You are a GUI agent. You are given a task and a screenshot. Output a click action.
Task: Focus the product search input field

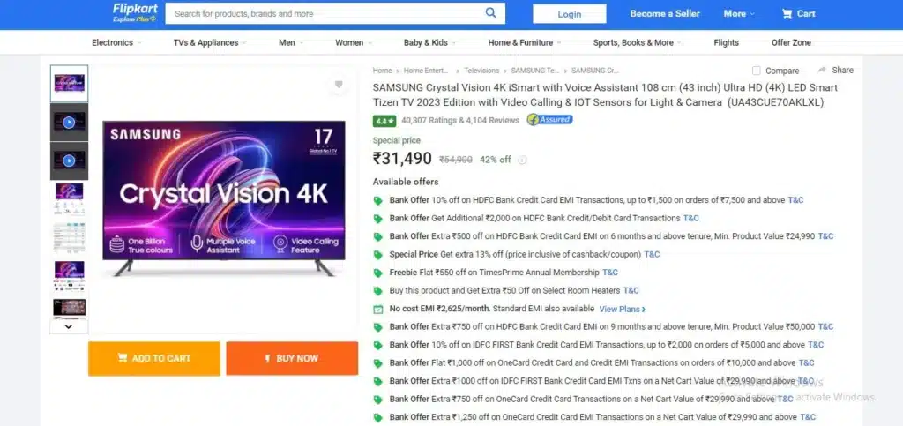(325, 13)
